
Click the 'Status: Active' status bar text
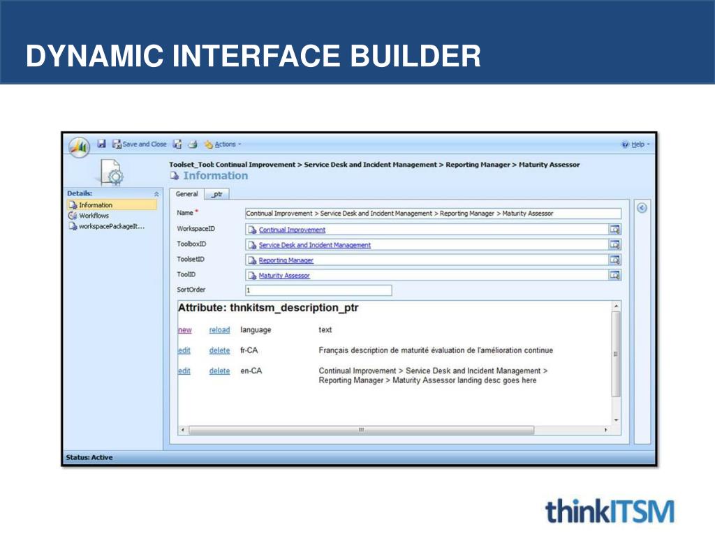(89, 457)
